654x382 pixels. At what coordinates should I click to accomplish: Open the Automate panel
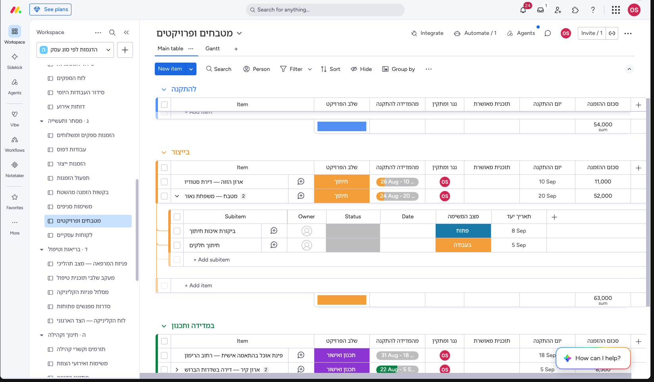point(475,33)
